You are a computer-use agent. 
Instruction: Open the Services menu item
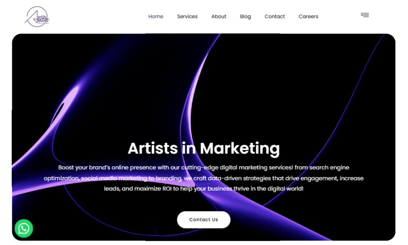[x=187, y=16]
